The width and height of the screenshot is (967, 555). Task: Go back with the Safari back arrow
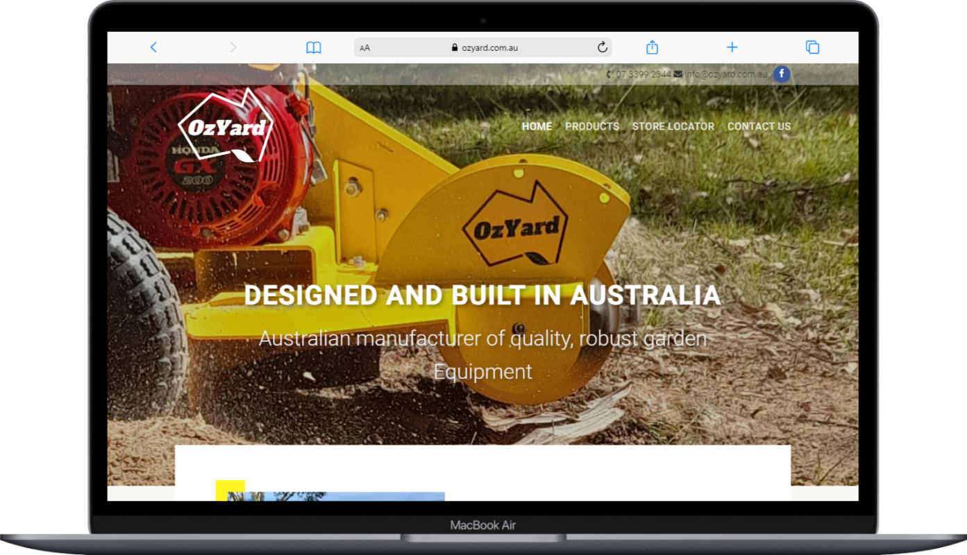point(153,47)
